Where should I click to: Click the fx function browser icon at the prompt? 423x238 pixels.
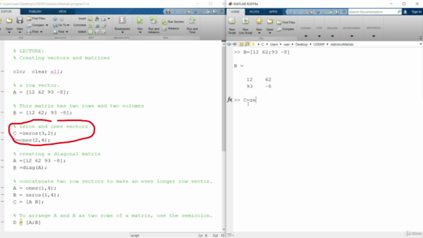coord(229,100)
